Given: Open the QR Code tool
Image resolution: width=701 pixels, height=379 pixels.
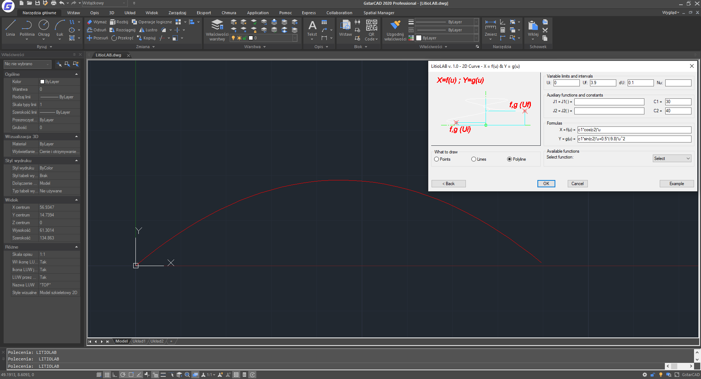Looking at the screenshot, I should [371, 30].
